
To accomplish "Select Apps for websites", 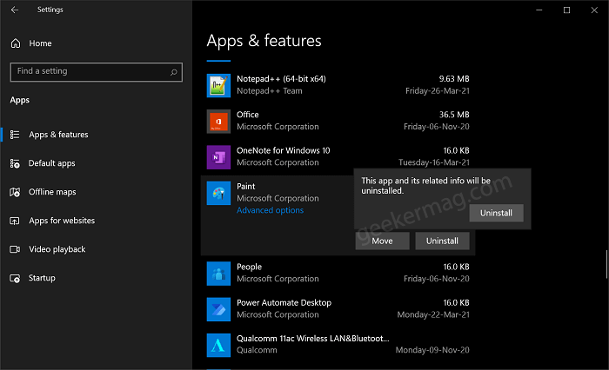I will (x=62, y=221).
